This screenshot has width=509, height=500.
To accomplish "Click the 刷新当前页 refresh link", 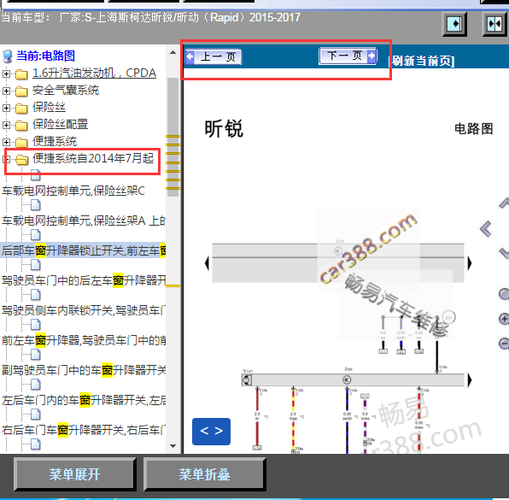I will 421,61.
